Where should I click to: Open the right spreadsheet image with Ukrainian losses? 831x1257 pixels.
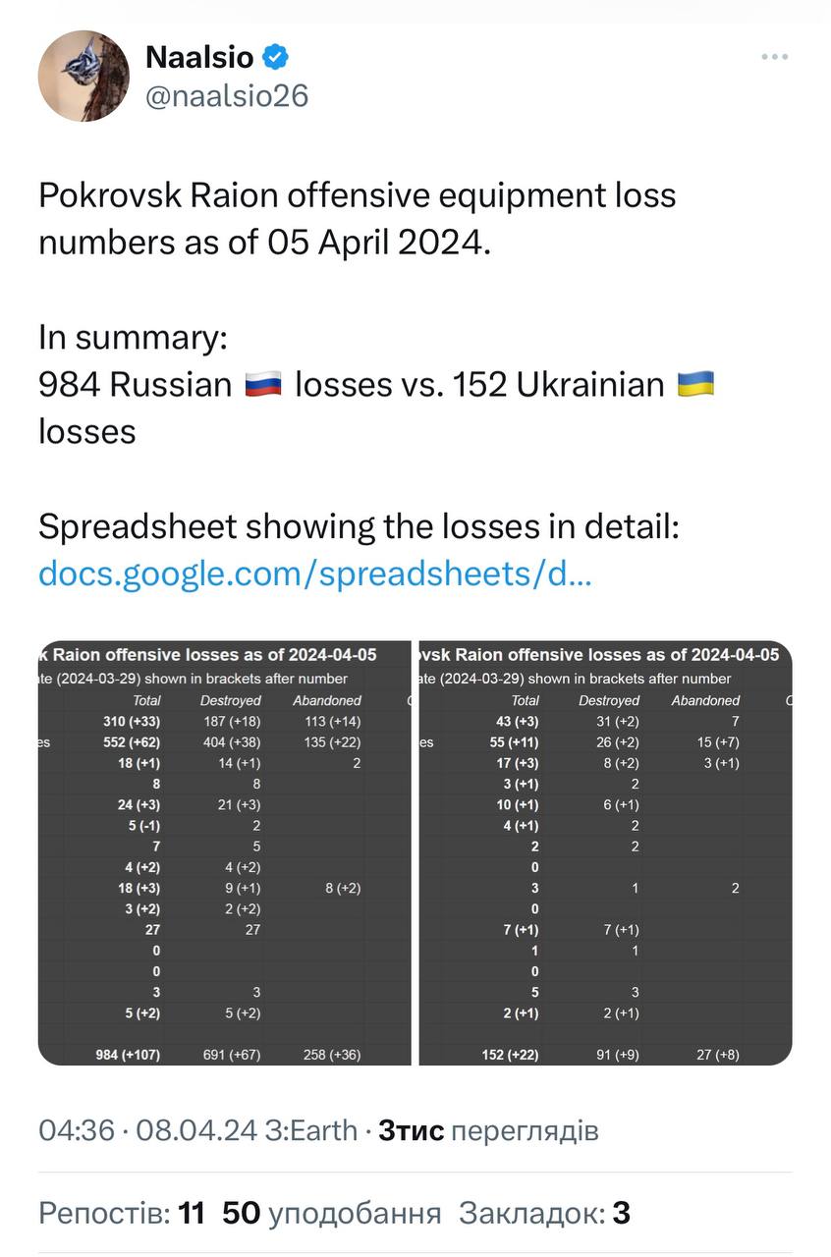click(x=605, y=853)
